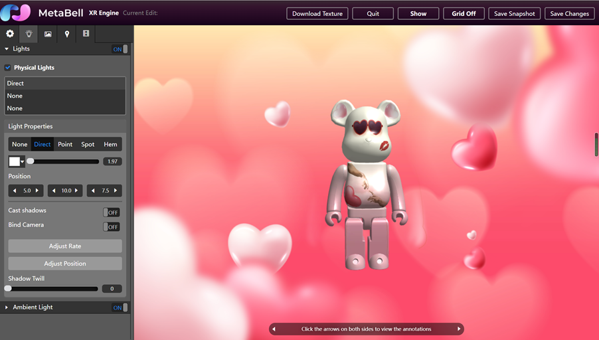599x340 pixels.
Task: Select the first None light slot
Action: 65,96
